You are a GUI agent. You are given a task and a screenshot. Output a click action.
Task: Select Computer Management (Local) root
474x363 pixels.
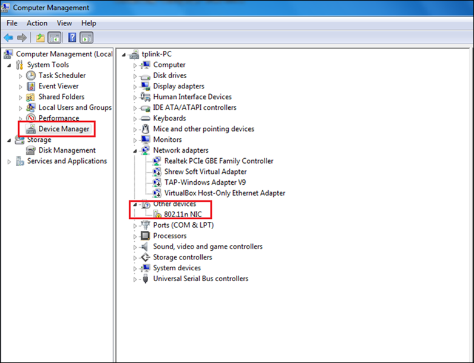click(x=64, y=54)
